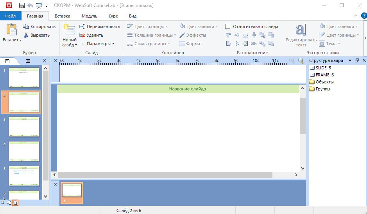Open the Вставка ribbon tab
Image resolution: width=367 pixels, height=214 pixels.
63,16
